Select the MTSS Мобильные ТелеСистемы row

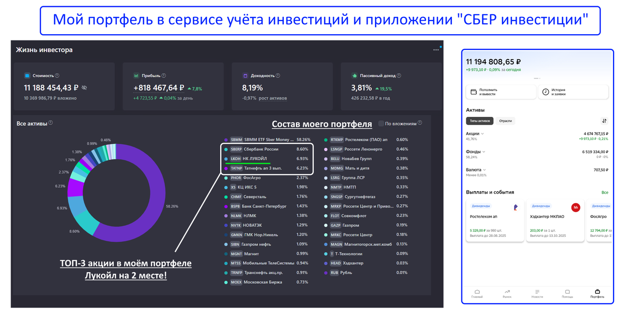pyautogui.click(x=268, y=263)
